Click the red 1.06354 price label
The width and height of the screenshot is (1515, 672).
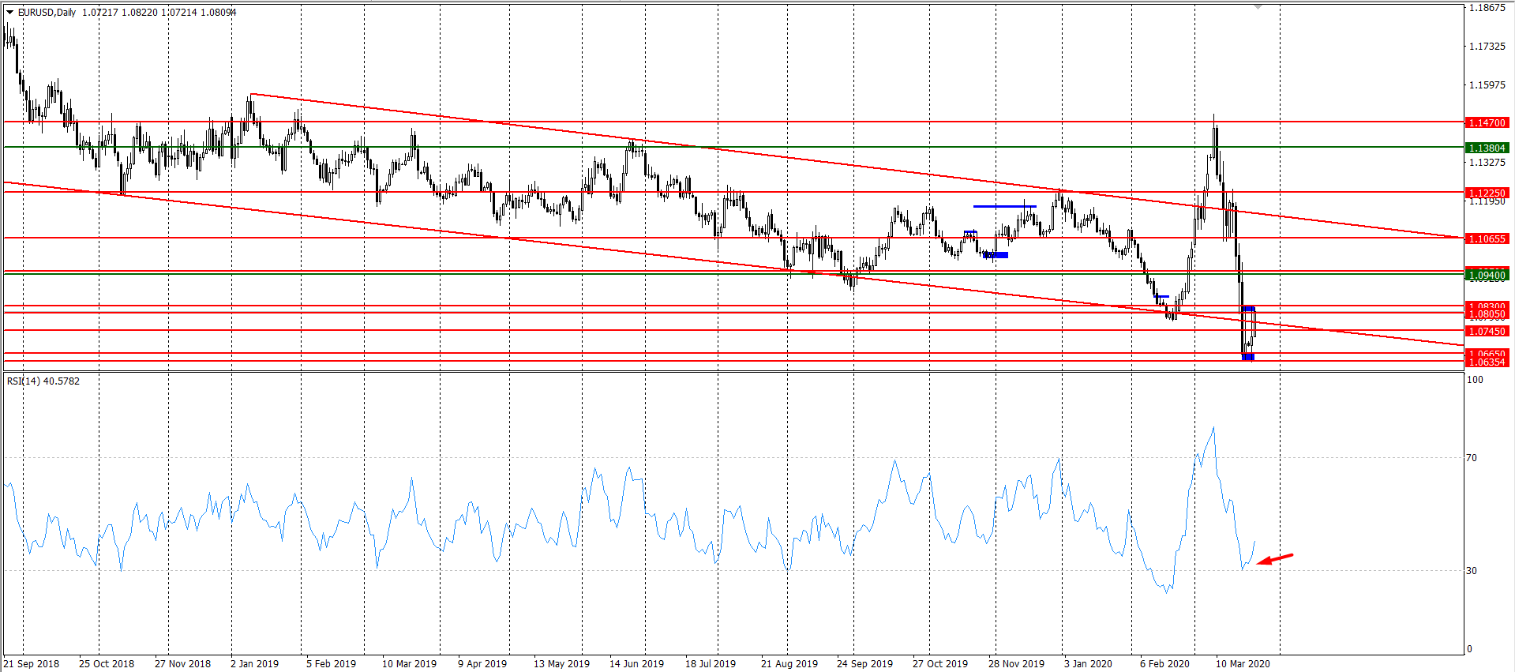[1487, 362]
